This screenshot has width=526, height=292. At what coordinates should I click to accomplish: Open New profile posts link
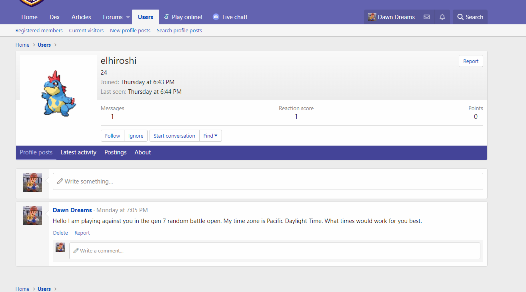click(x=130, y=31)
